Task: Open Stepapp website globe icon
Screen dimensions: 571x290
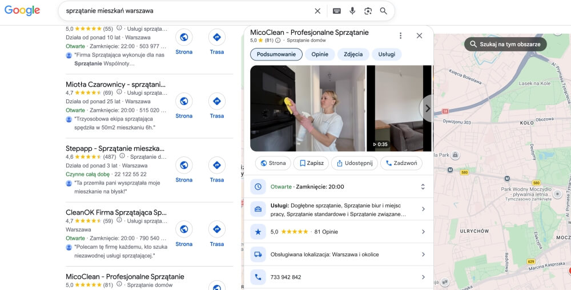Action: [184, 165]
